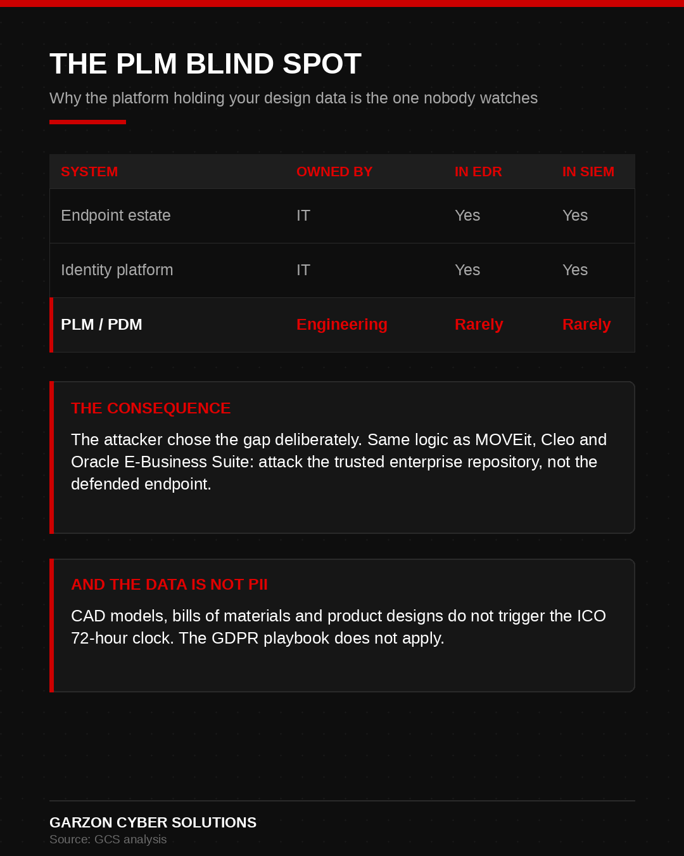Click Yes in Endpoint estate EDR cell

pos(467,216)
